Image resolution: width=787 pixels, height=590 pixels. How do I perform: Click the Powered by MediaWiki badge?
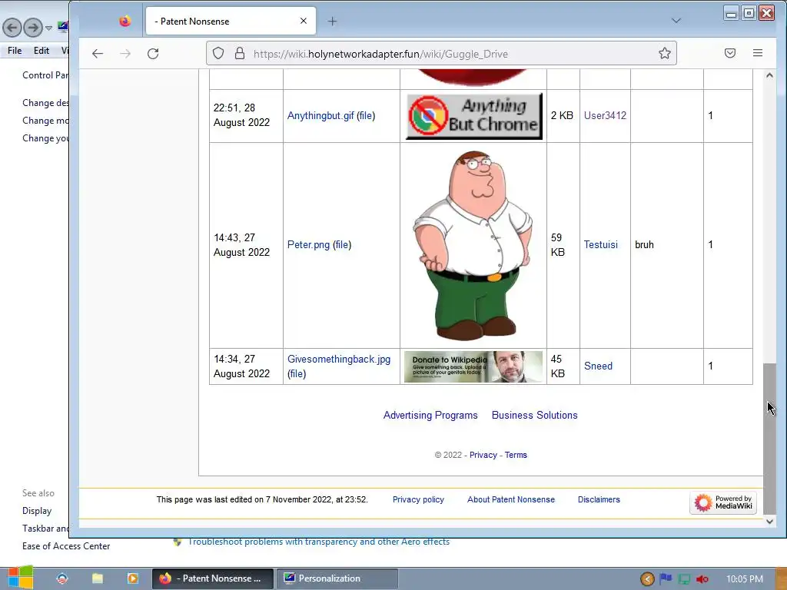722,502
